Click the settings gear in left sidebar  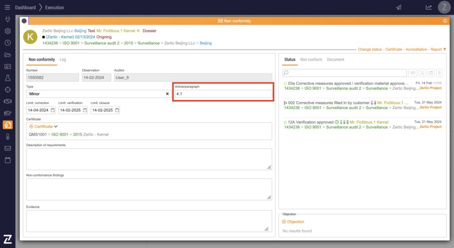[8, 31]
